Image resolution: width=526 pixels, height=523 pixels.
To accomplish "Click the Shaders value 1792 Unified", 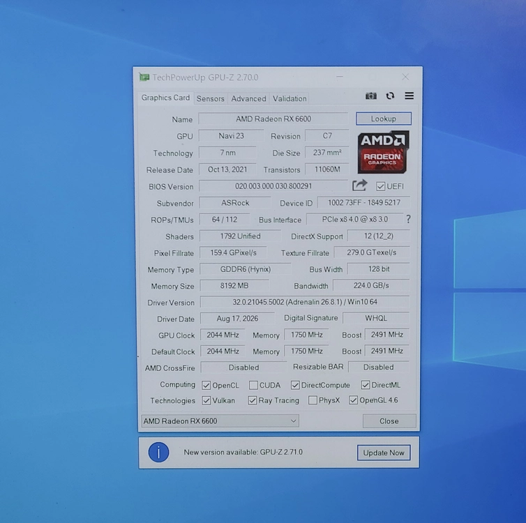I will (x=240, y=236).
